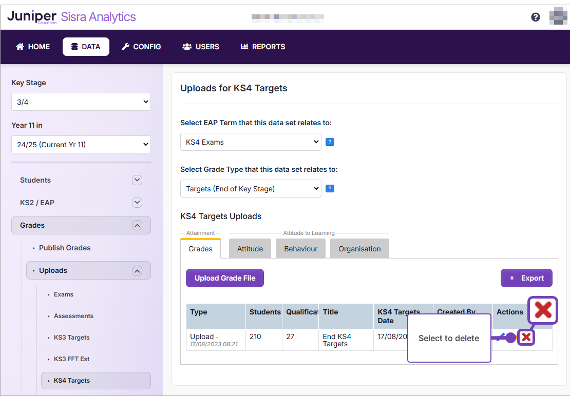Click the Juniper Sisra Analytics logo
The image size is (570, 396).
(71, 17)
